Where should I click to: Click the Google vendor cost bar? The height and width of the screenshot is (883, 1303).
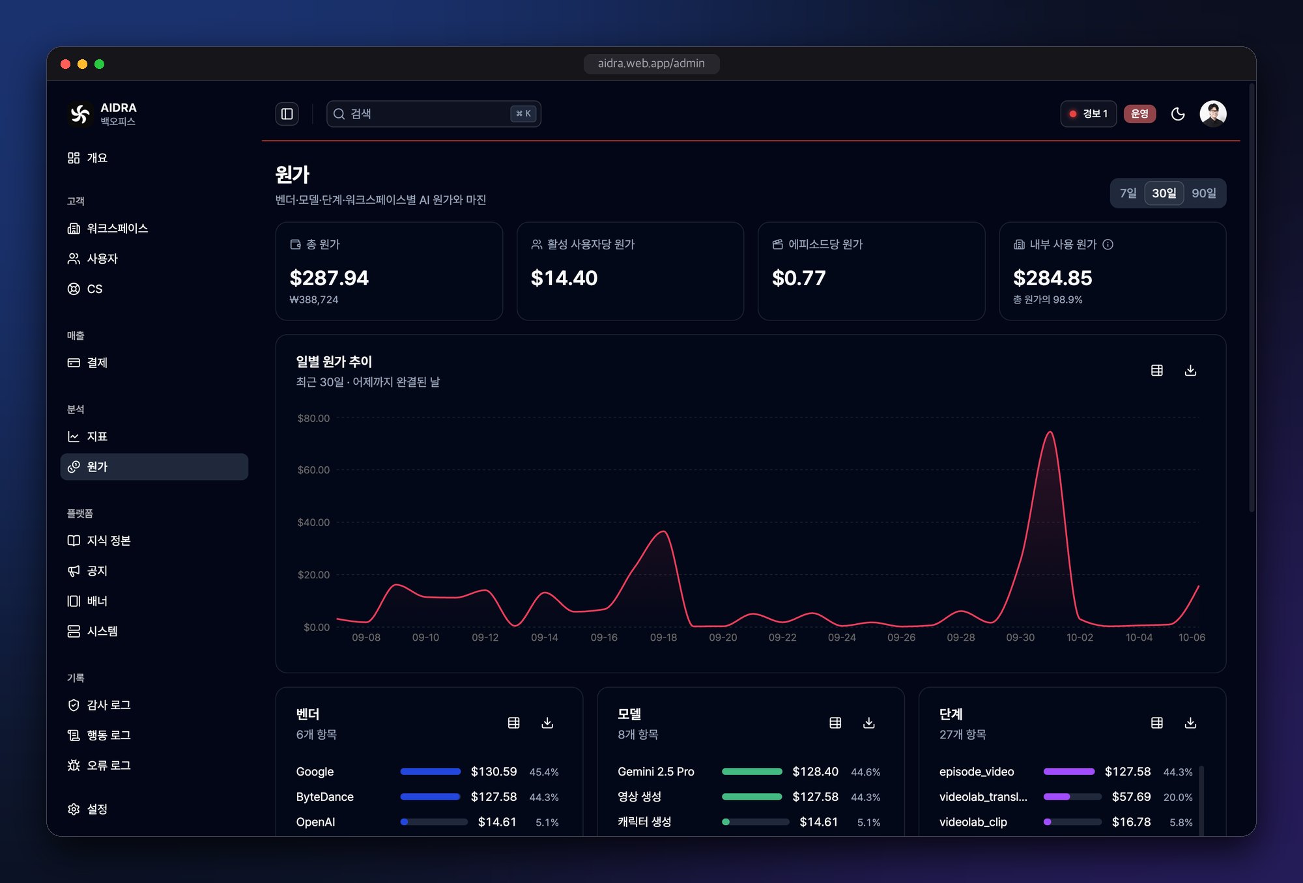(x=431, y=772)
